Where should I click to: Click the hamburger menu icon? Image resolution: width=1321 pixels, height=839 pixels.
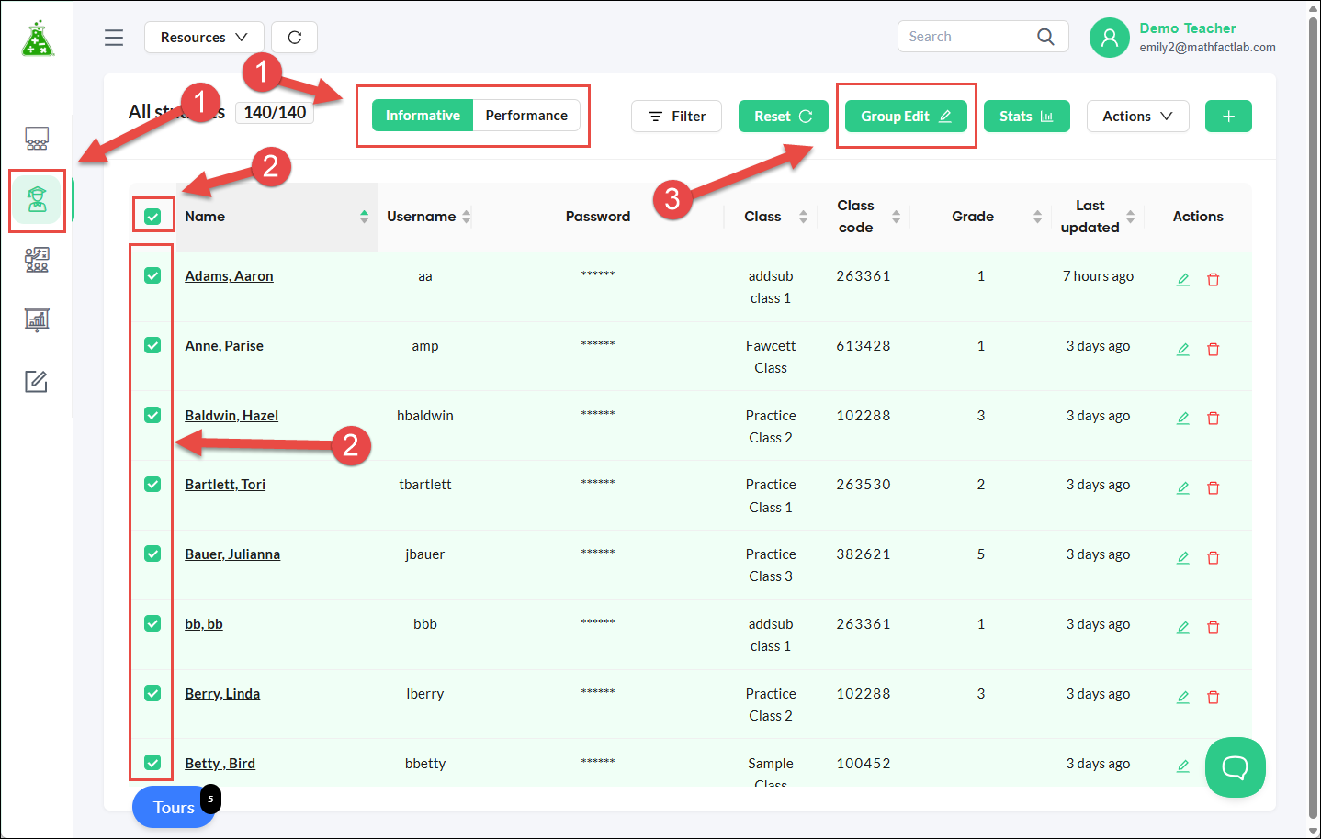point(114,38)
